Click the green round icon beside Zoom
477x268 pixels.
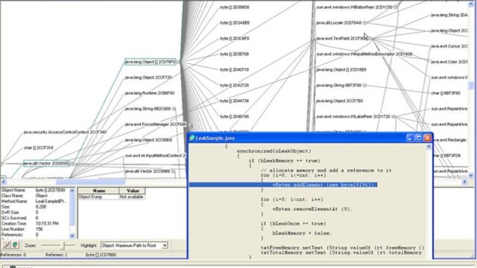tap(15, 245)
